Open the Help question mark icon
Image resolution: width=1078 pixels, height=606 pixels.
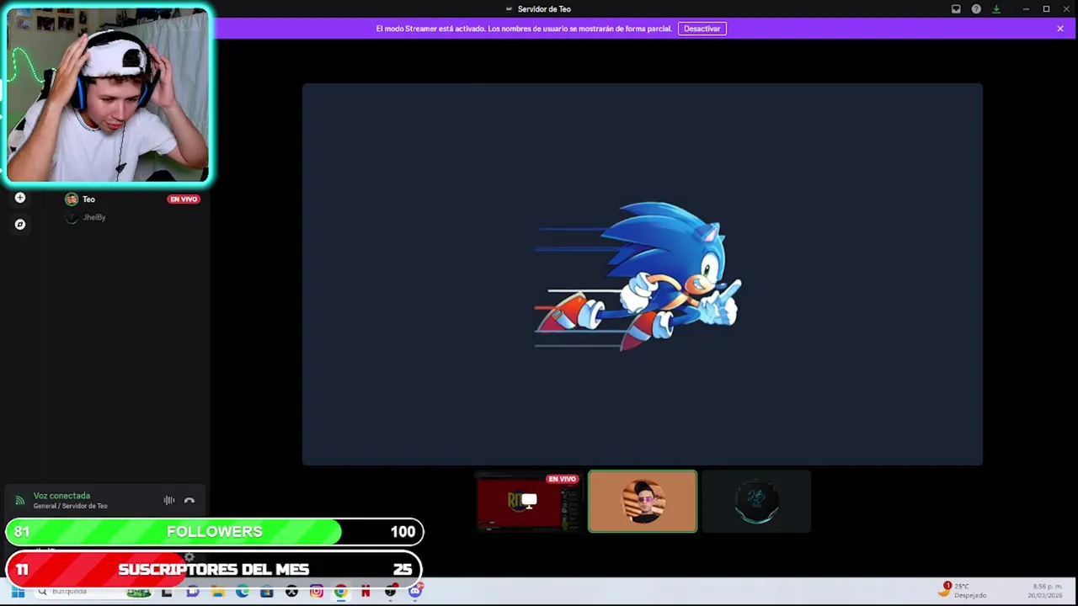point(976,9)
